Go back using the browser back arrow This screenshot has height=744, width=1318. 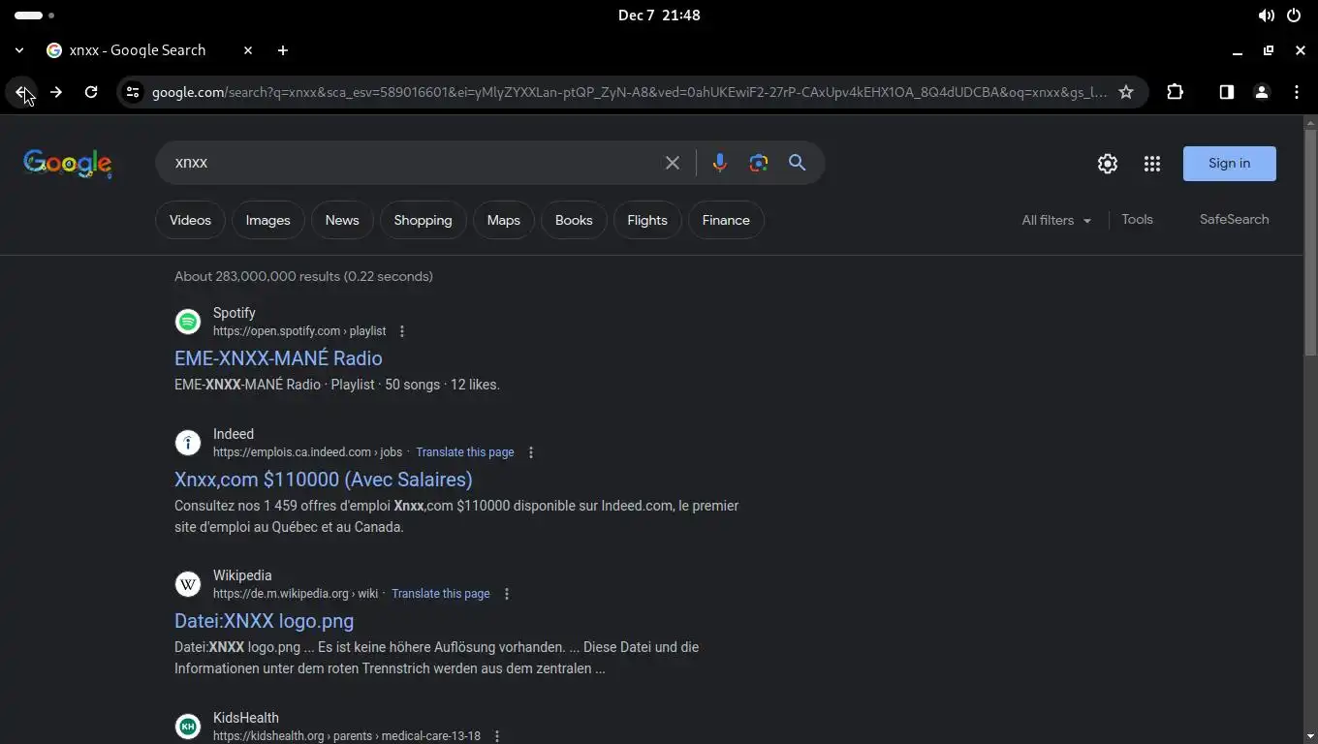click(x=21, y=92)
